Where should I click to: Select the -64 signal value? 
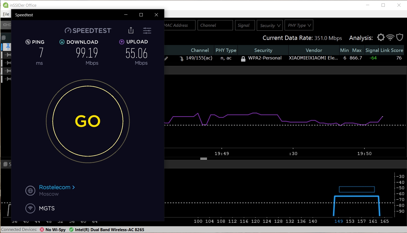point(373,58)
